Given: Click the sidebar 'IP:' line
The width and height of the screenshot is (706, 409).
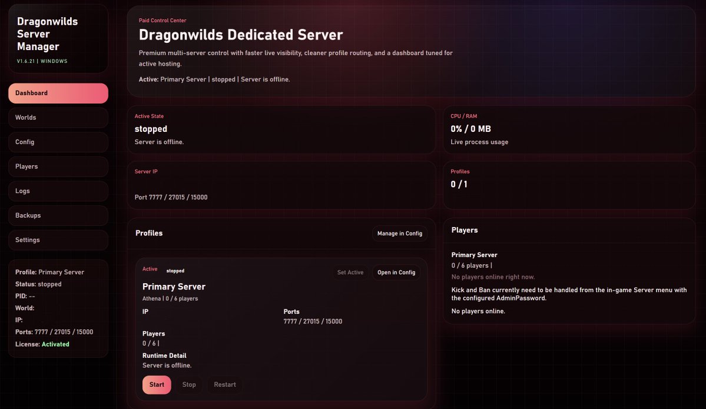Looking at the screenshot, I should tap(19, 320).
